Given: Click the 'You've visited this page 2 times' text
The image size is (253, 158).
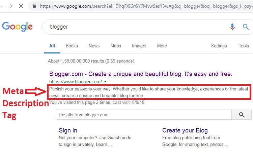Looking at the screenshot, I should pos(97,103).
